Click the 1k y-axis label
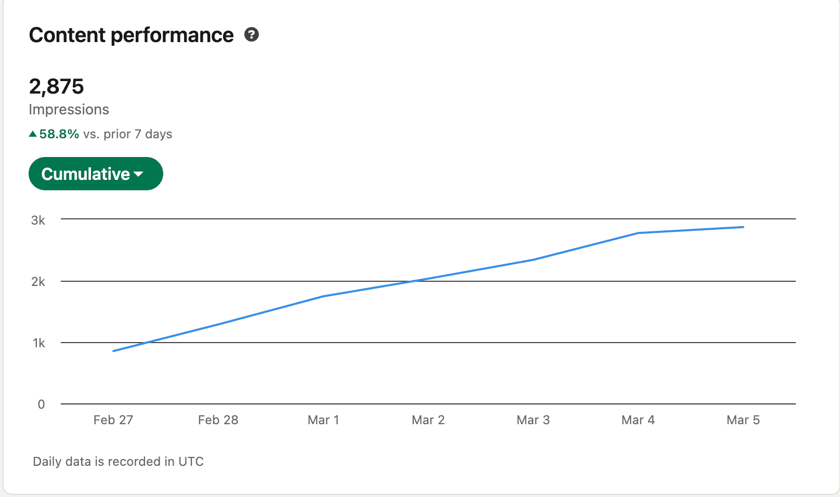The image size is (840, 497). coord(39,343)
